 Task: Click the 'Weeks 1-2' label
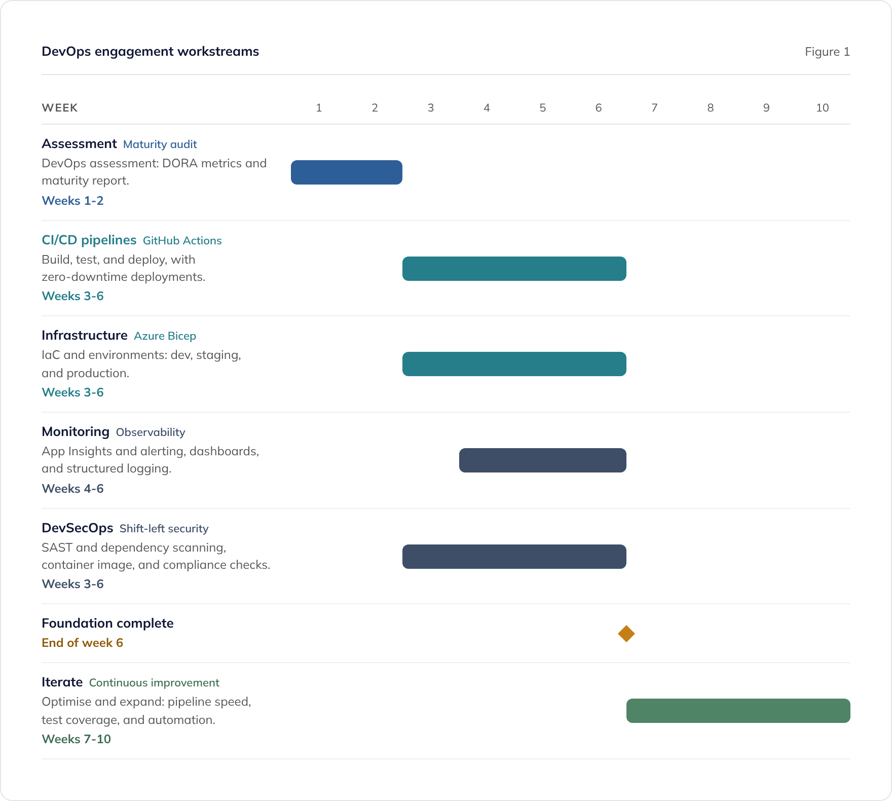pyautogui.click(x=72, y=201)
